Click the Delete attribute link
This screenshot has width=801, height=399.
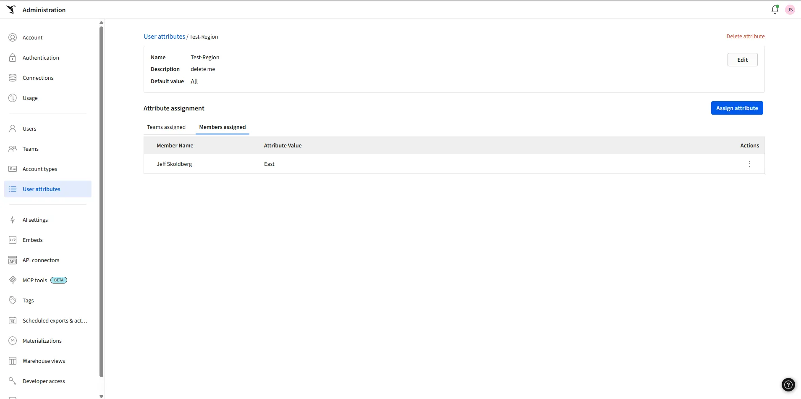click(x=746, y=36)
